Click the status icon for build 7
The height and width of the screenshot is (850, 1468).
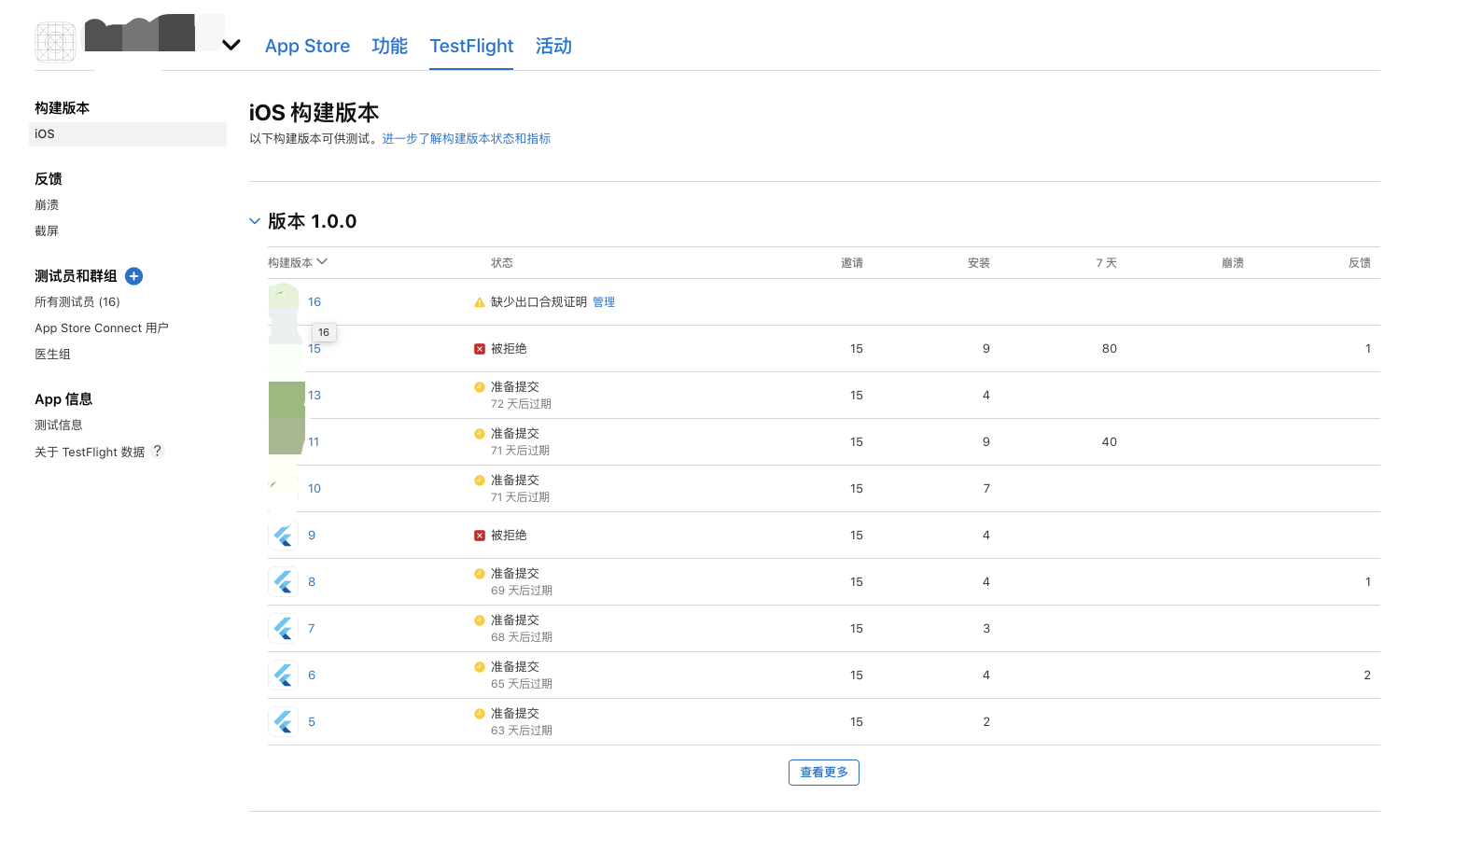click(480, 620)
